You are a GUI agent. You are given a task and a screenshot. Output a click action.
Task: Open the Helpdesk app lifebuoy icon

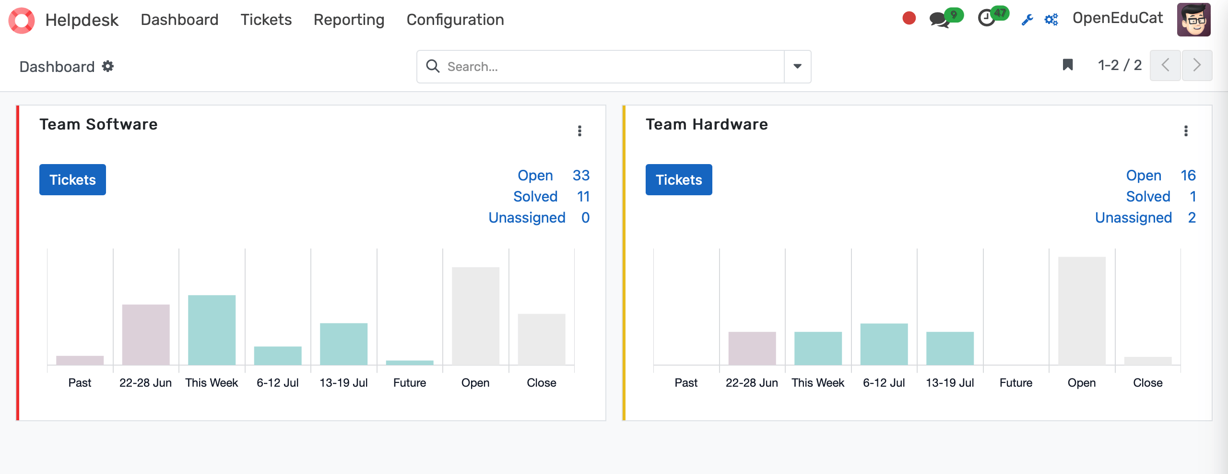(x=21, y=20)
